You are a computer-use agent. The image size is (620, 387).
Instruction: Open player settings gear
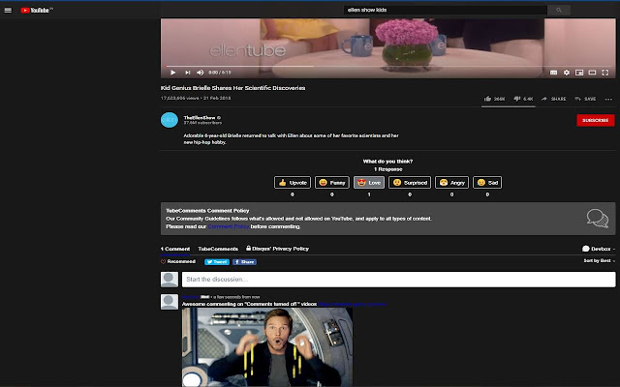[x=566, y=73]
